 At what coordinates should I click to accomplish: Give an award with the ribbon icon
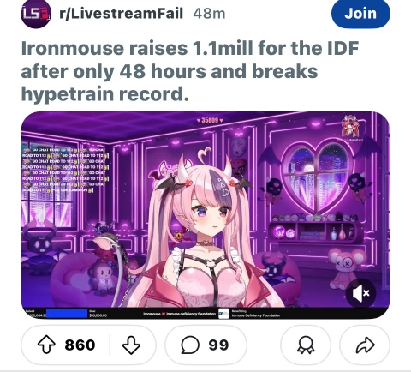[306, 345]
